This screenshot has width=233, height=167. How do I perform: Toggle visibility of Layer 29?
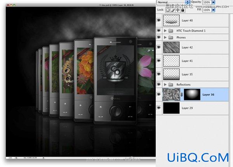point(159,108)
